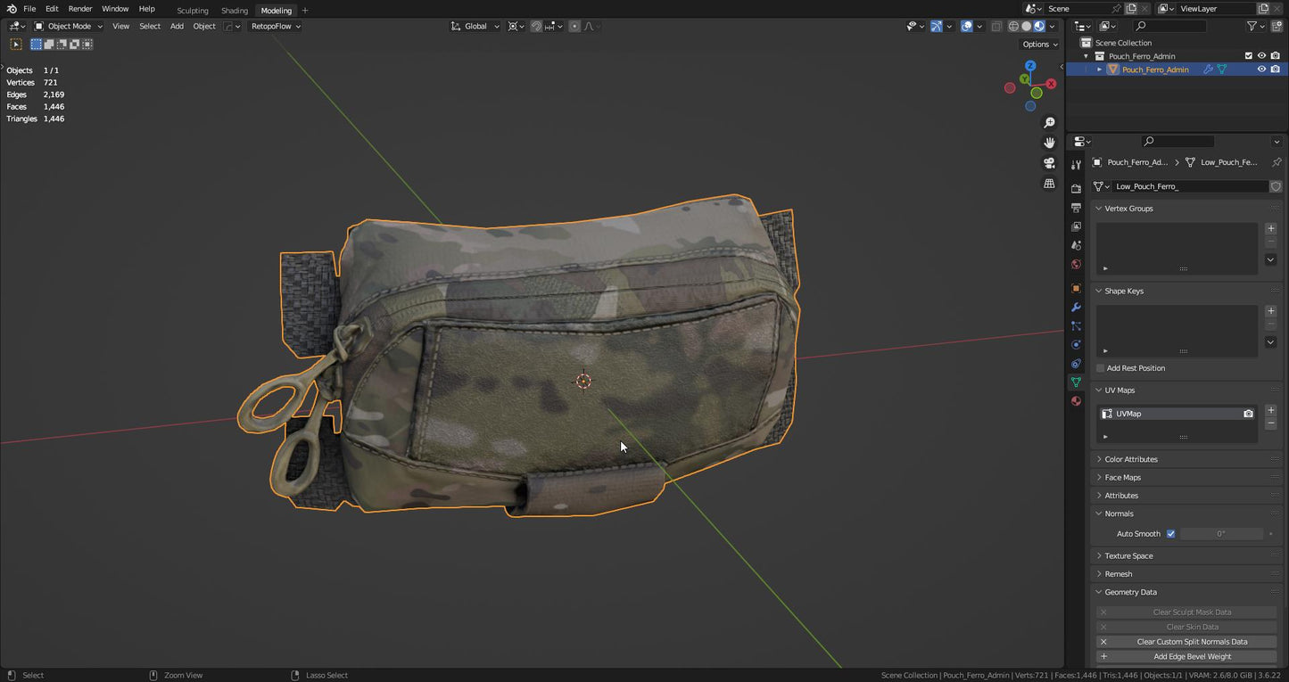
Task: Toggle the camera view icon in viewport
Action: pyautogui.click(x=1049, y=163)
